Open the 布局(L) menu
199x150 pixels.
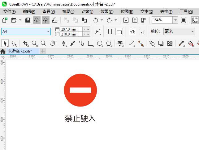pos(68,12)
